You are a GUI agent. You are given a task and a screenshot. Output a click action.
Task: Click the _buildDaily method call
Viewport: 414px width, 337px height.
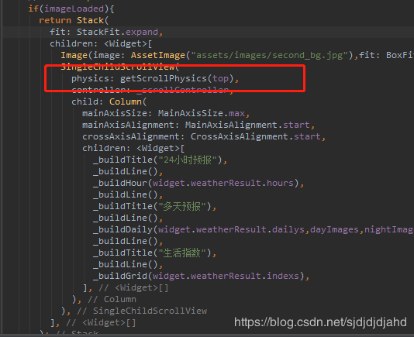pyautogui.click(x=122, y=229)
